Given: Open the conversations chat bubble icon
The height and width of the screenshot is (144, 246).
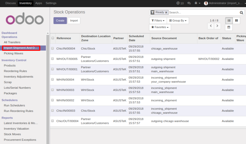Looking at the screenshot, I should click(x=189, y=3).
